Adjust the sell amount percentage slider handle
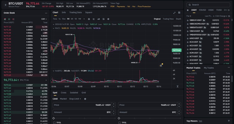The width and height of the screenshot is (234, 124). coord(119,118)
